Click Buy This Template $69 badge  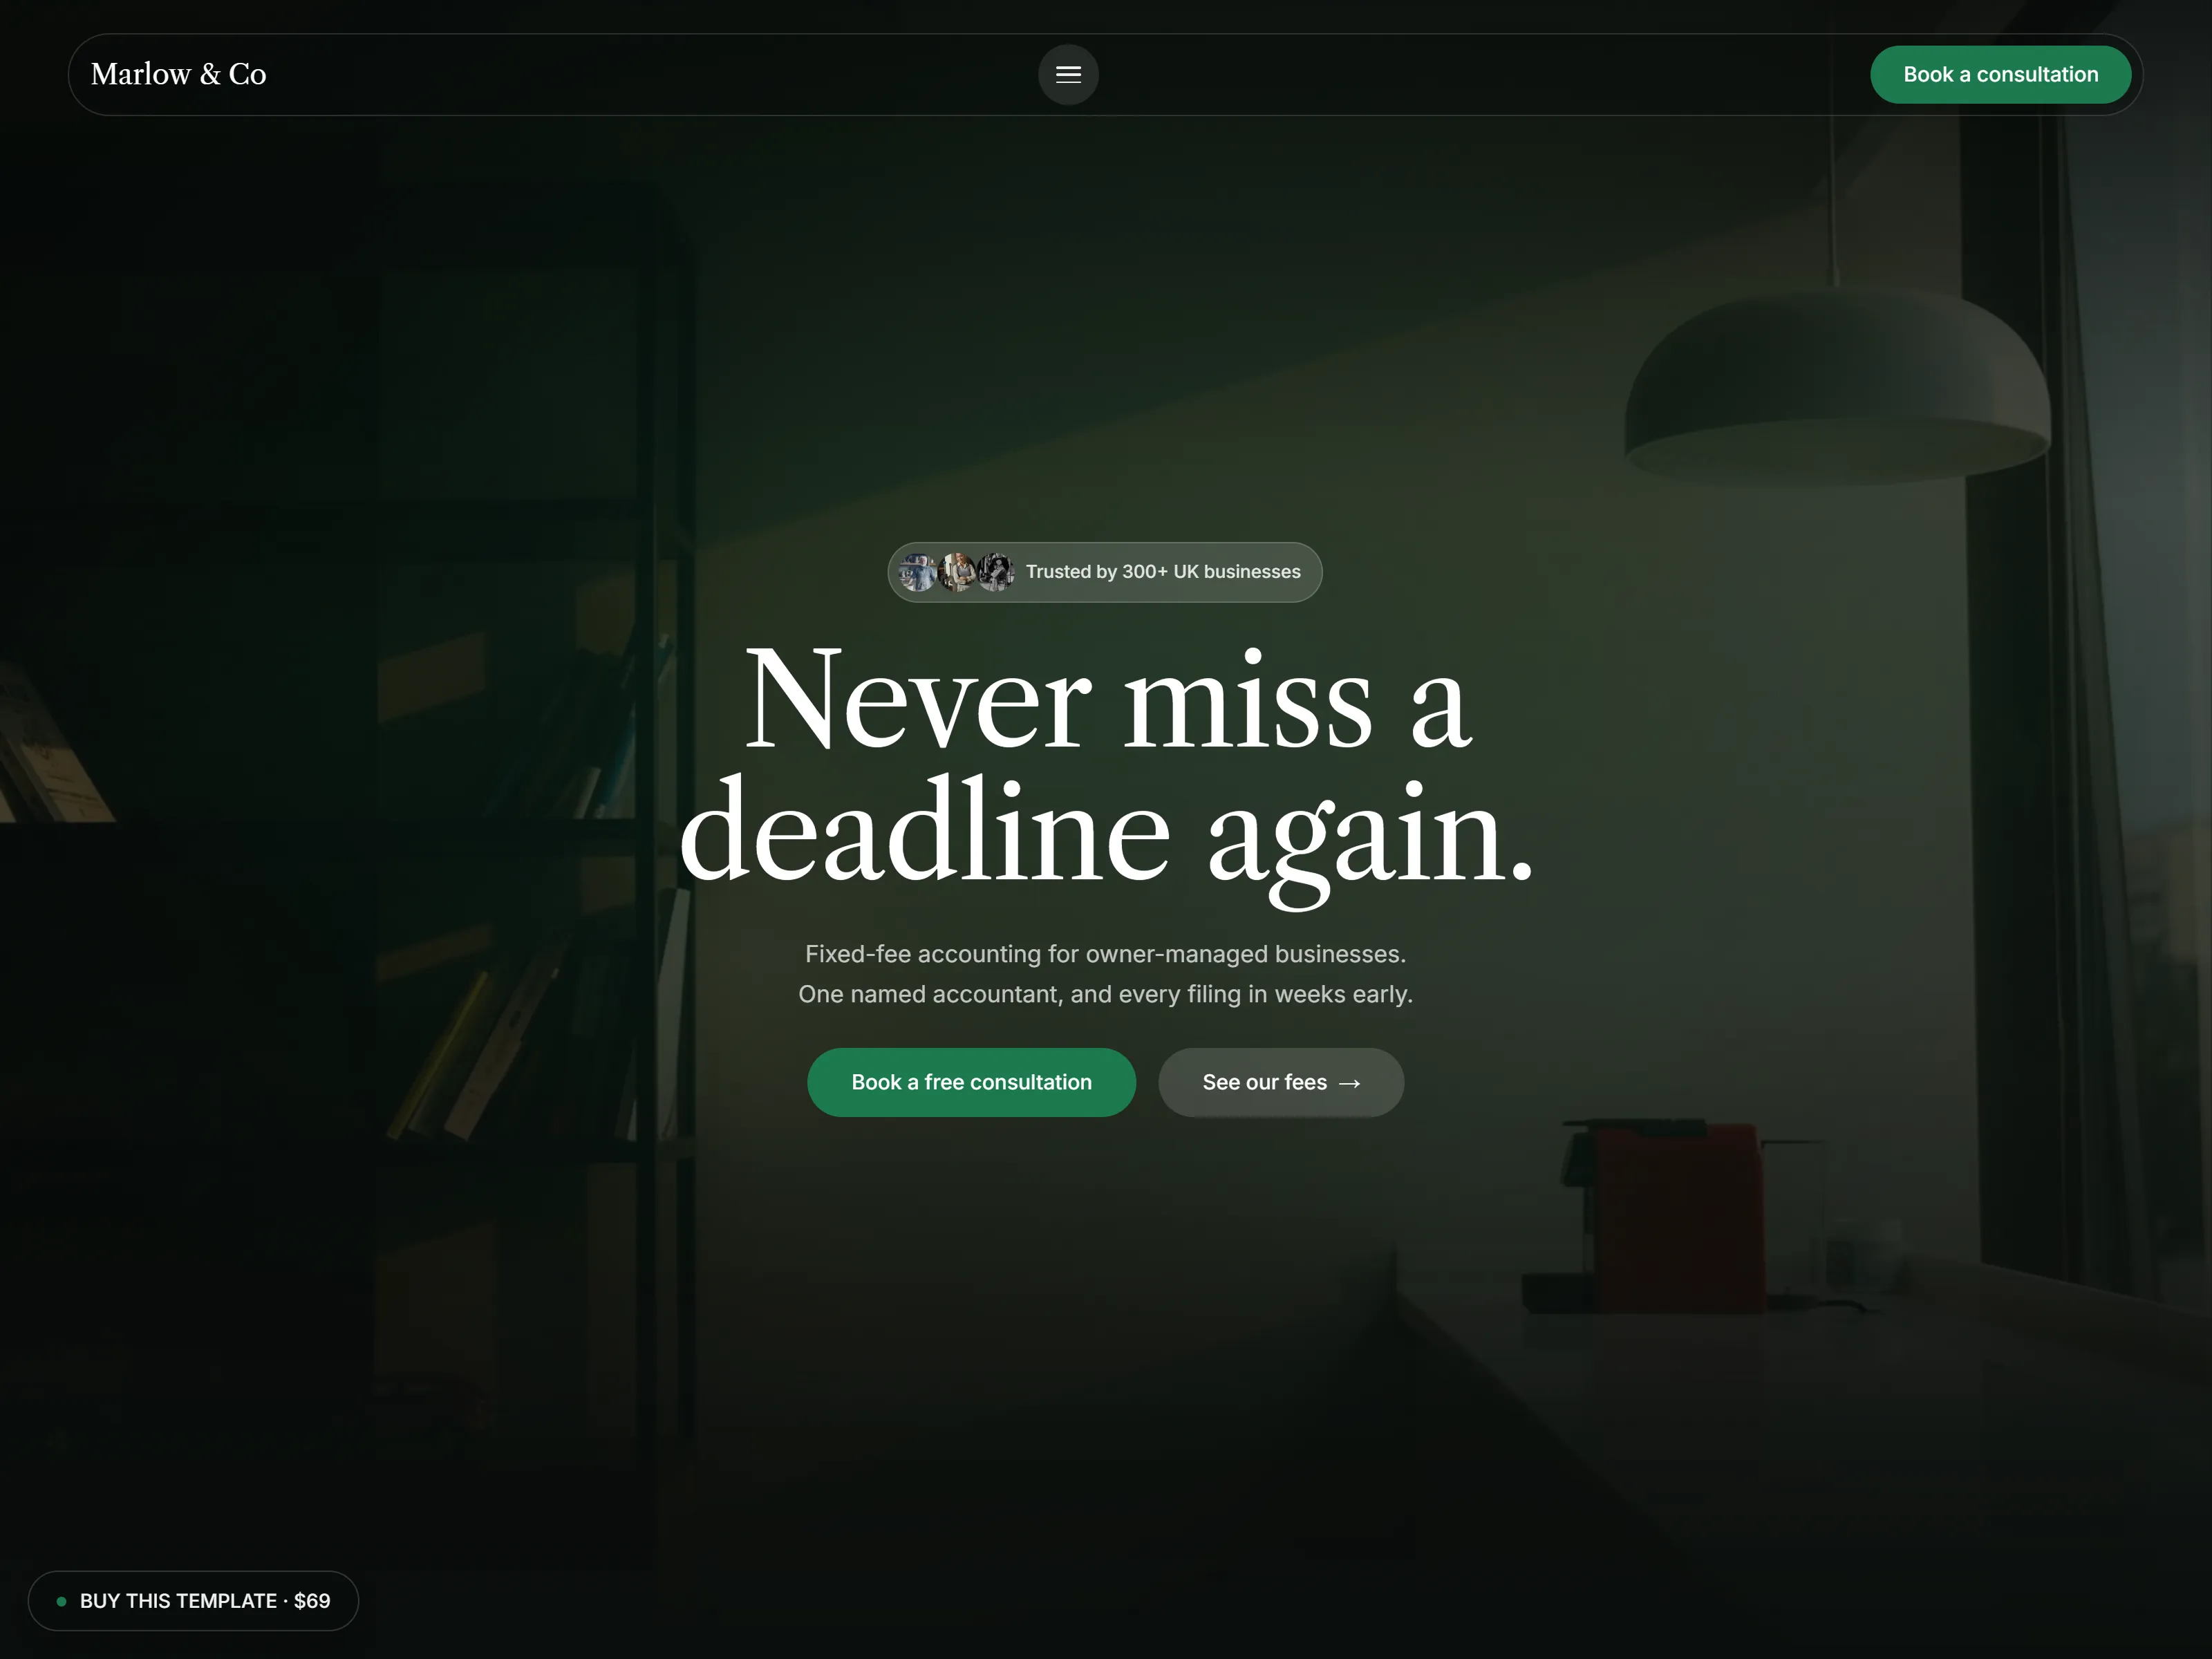click(193, 1600)
